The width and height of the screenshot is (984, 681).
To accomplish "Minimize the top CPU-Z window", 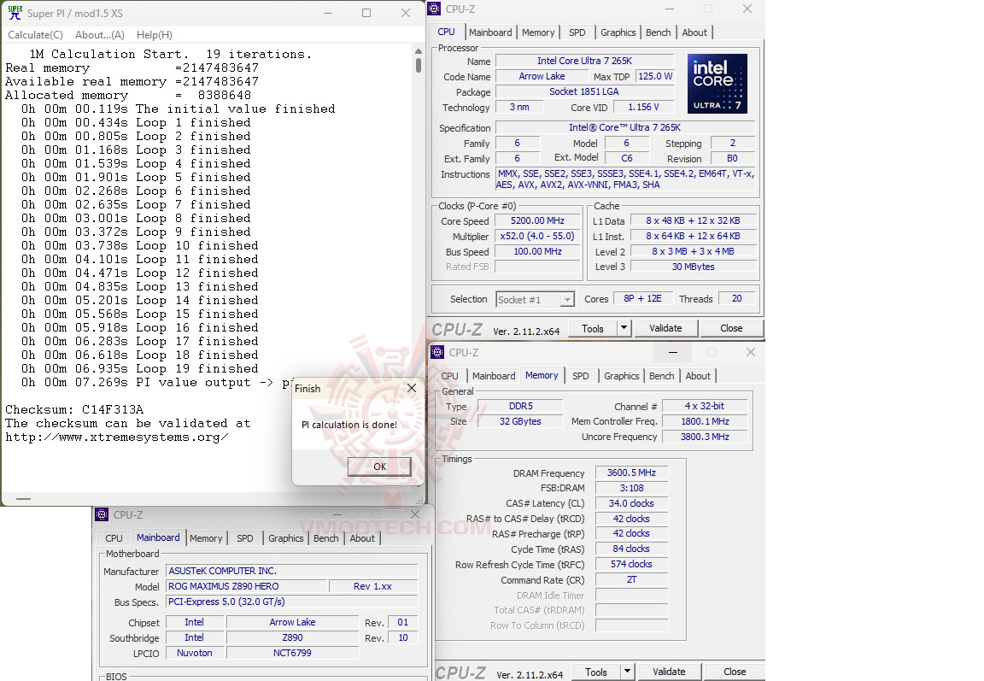I will (x=670, y=9).
